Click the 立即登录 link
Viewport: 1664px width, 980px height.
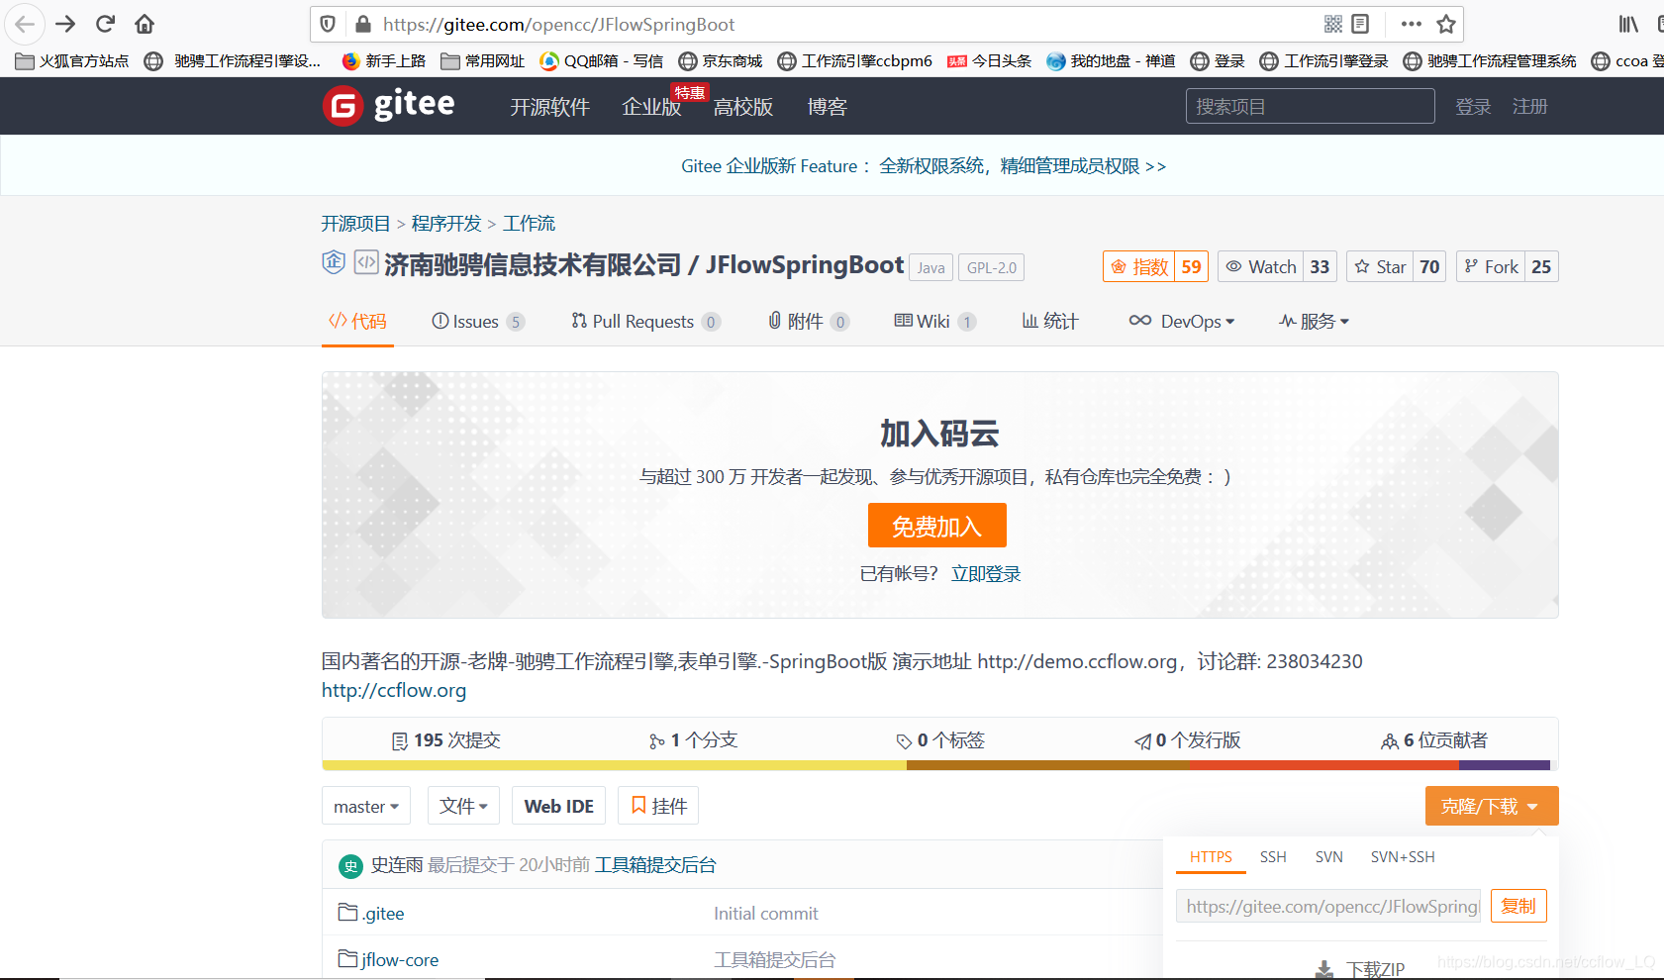[986, 574]
